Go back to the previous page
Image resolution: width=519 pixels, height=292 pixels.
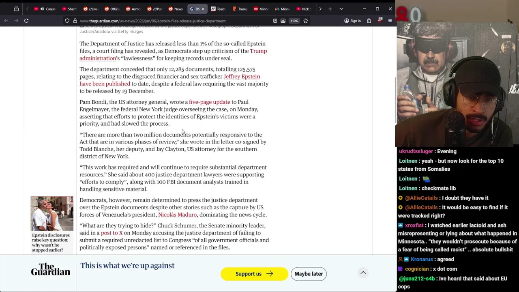[x=6, y=21]
